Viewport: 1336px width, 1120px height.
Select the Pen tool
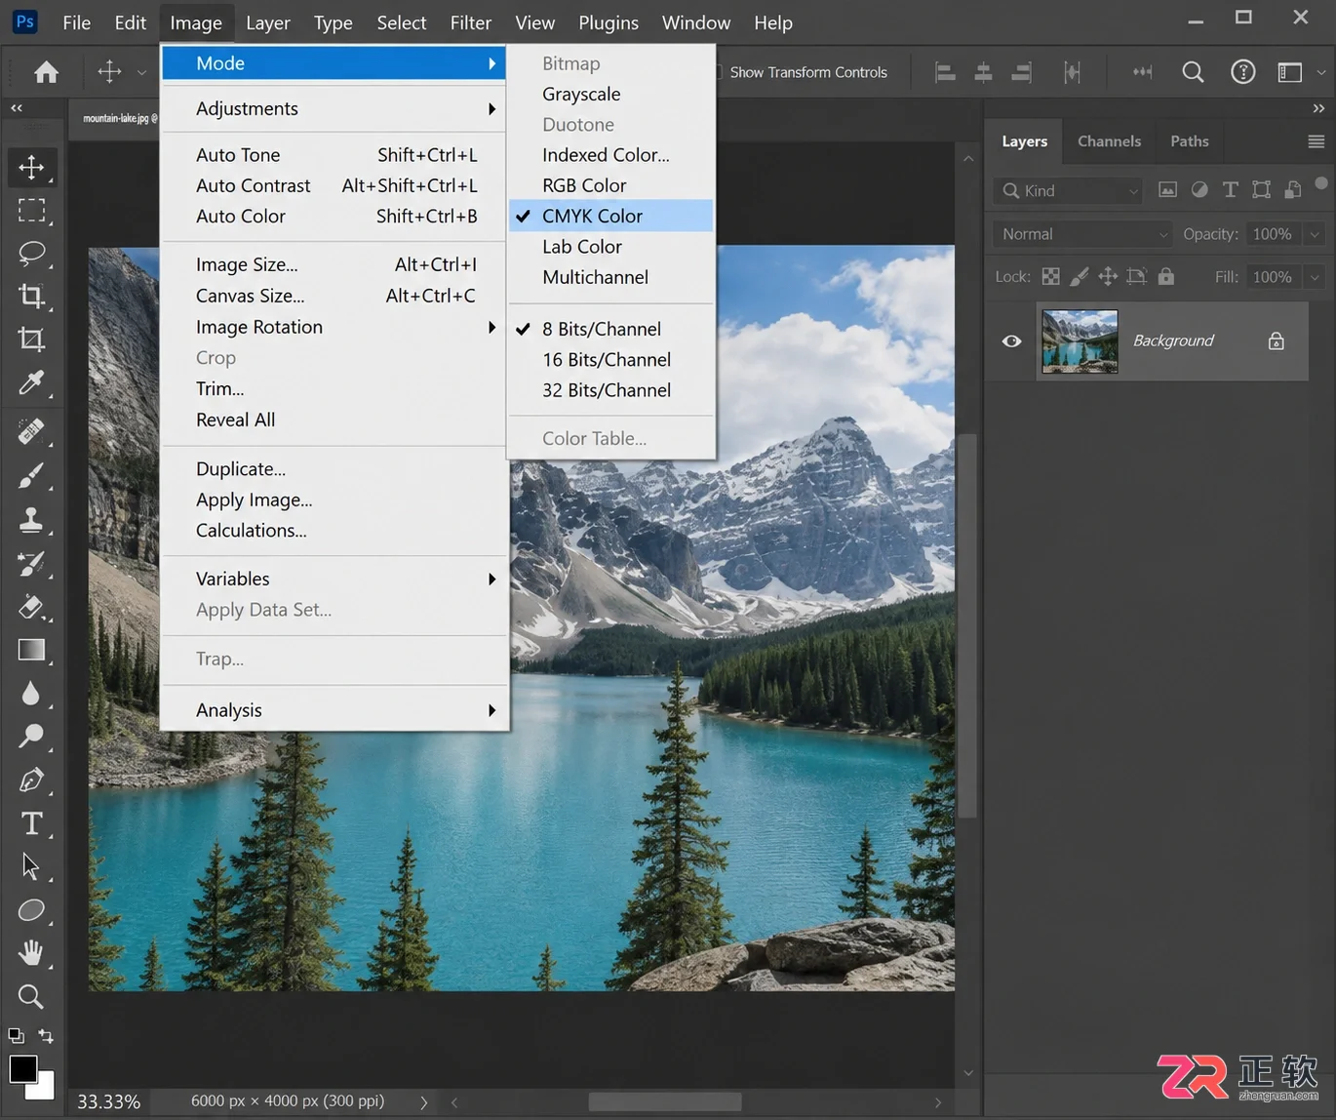click(31, 780)
